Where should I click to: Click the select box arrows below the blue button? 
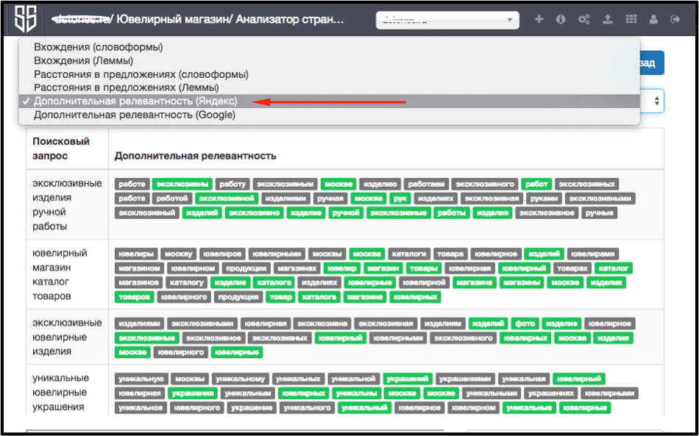point(656,101)
